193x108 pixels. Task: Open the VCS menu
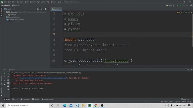(x=48, y=2)
